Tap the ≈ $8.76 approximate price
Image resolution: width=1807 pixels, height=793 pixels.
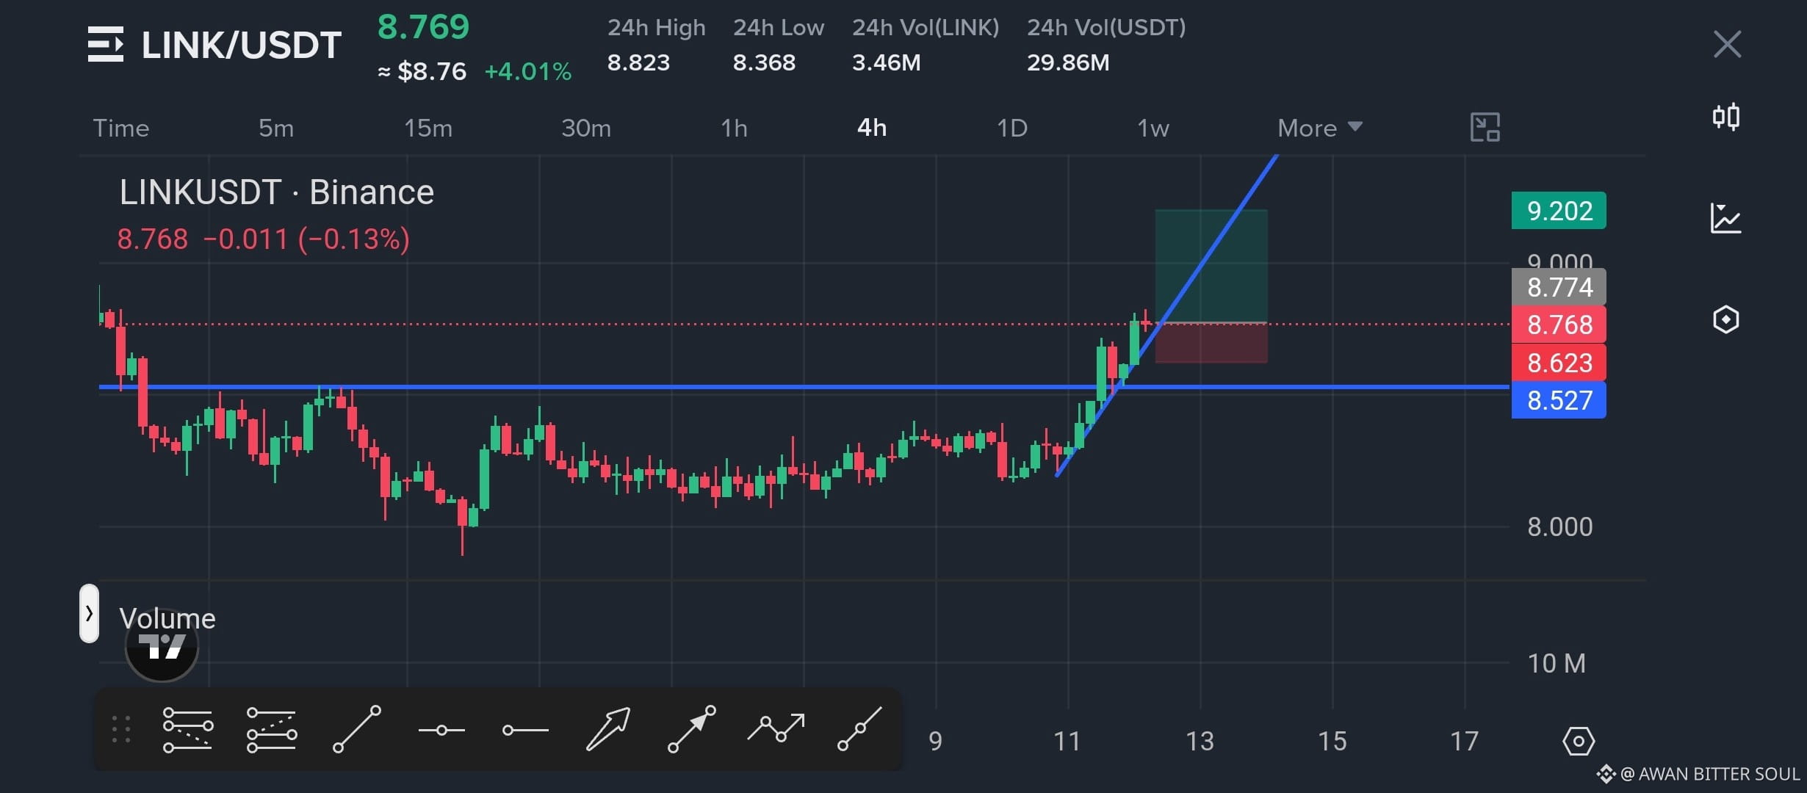click(422, 71)
